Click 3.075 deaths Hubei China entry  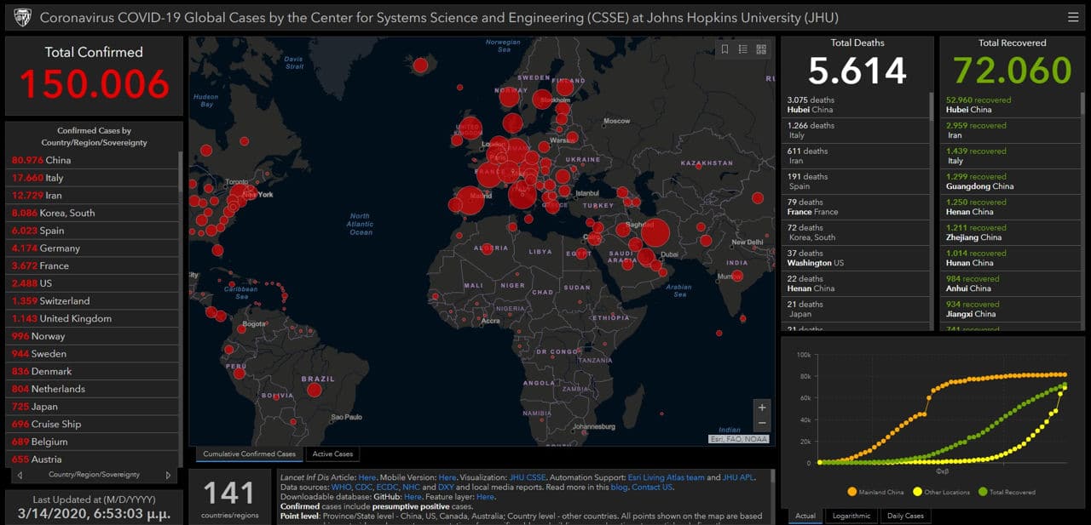[856, 105]
